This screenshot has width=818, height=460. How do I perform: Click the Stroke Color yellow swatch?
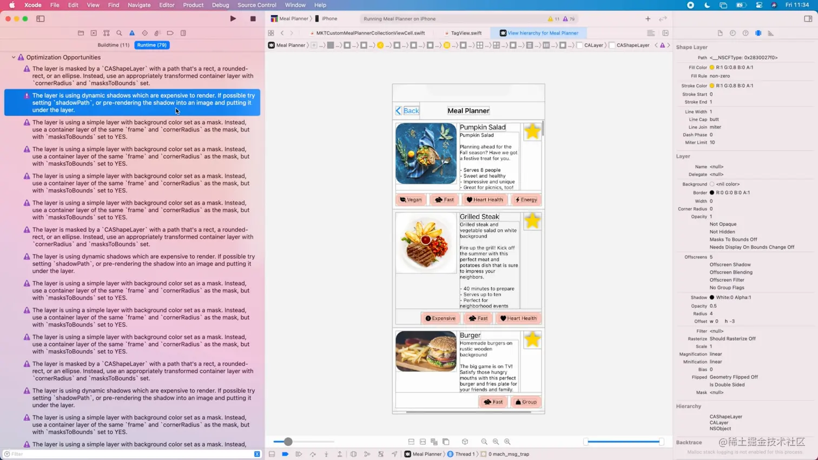coord(712,86)
